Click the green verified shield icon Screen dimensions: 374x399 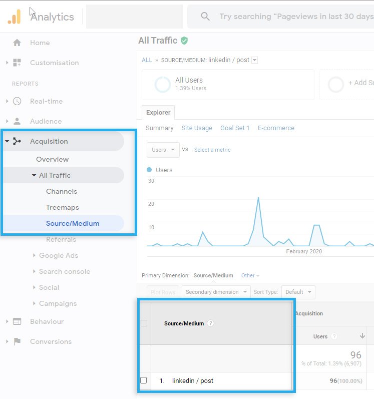(184, 41)
